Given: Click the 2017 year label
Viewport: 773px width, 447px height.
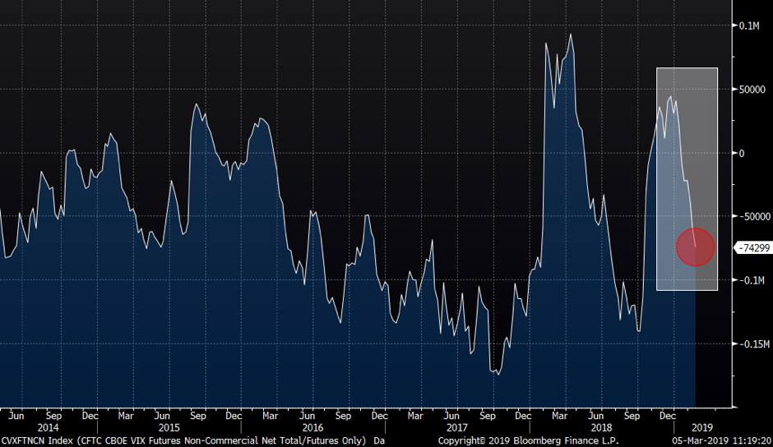Looking at the screenshot, I should 457,428.
